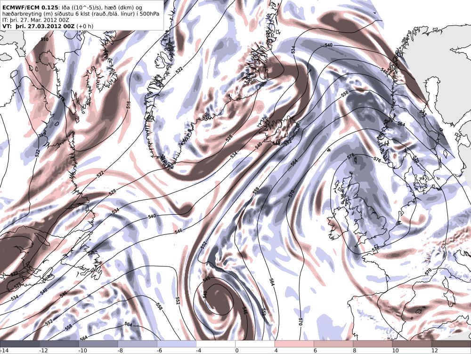471x354 pixels.
Task: Click the "VT: þri. 27.03.2012 00Z" valid time text
Action: pyautogui.click(x=39, y=26)
